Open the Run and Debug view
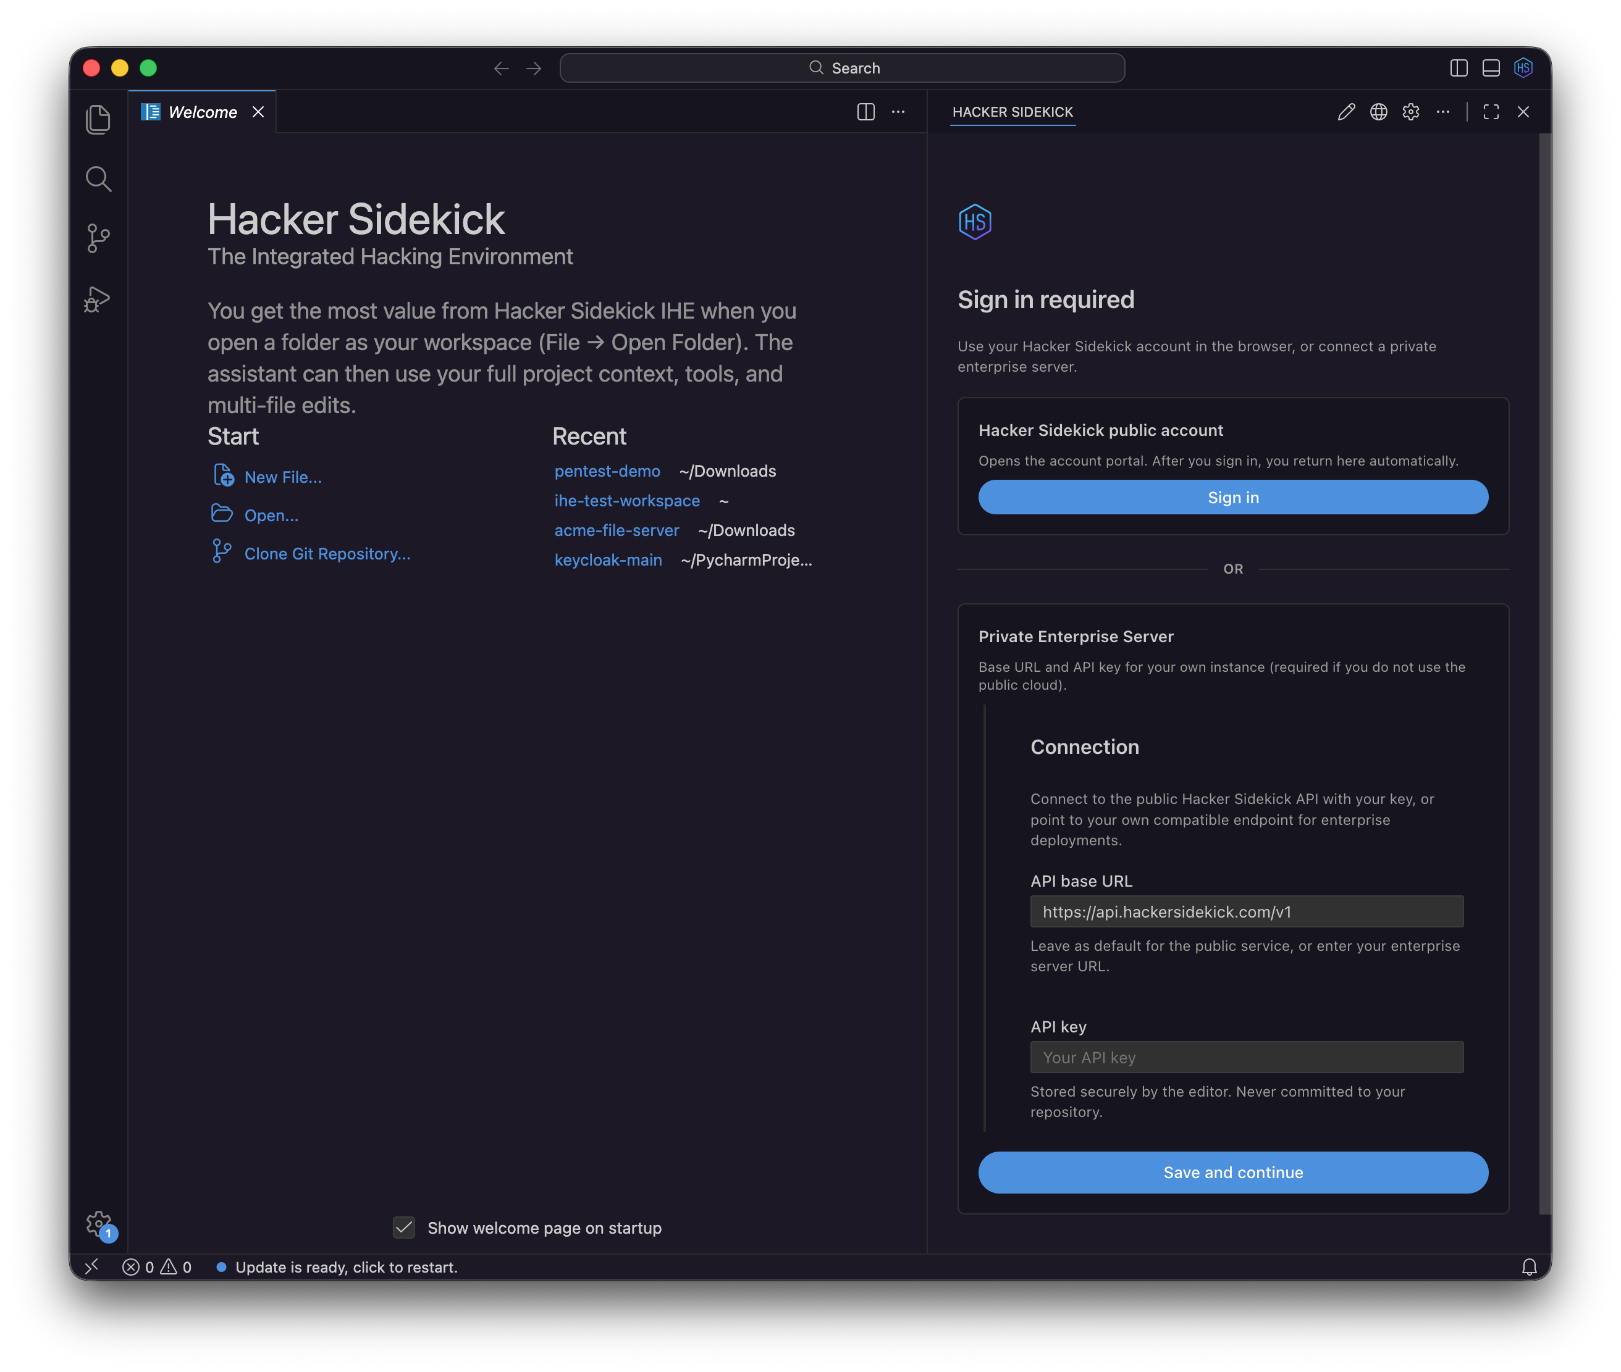The width and height of the screenshot is (1621, 1372). [x=98, y=299]
